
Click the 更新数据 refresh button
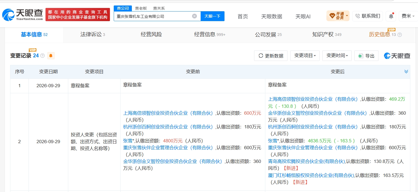[x=271, y=56]
